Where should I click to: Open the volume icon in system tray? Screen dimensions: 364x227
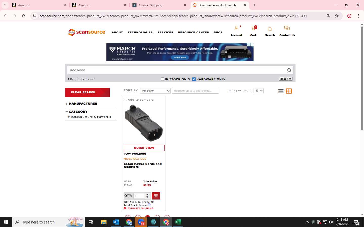coord(331,222)
